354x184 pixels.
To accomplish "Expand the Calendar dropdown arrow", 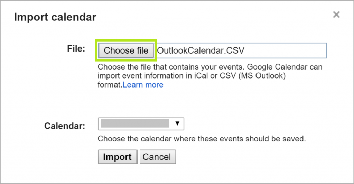I will tap(178, 123).
